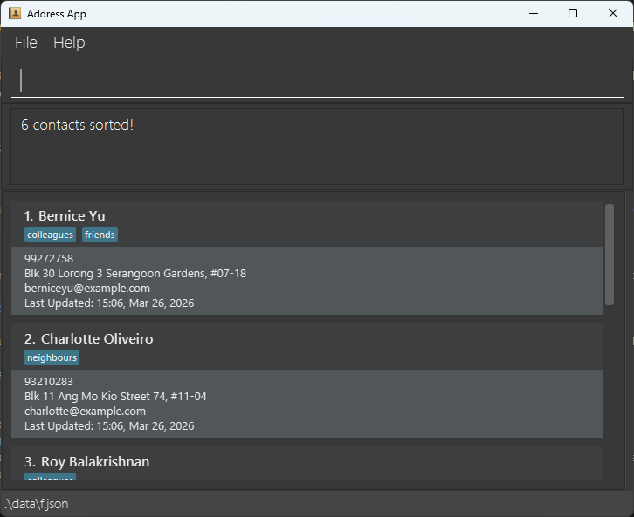634x517 pixels.
Task: Click Charlotte's Ang Mo Kio address line
Action: click(x=115, y=397)
